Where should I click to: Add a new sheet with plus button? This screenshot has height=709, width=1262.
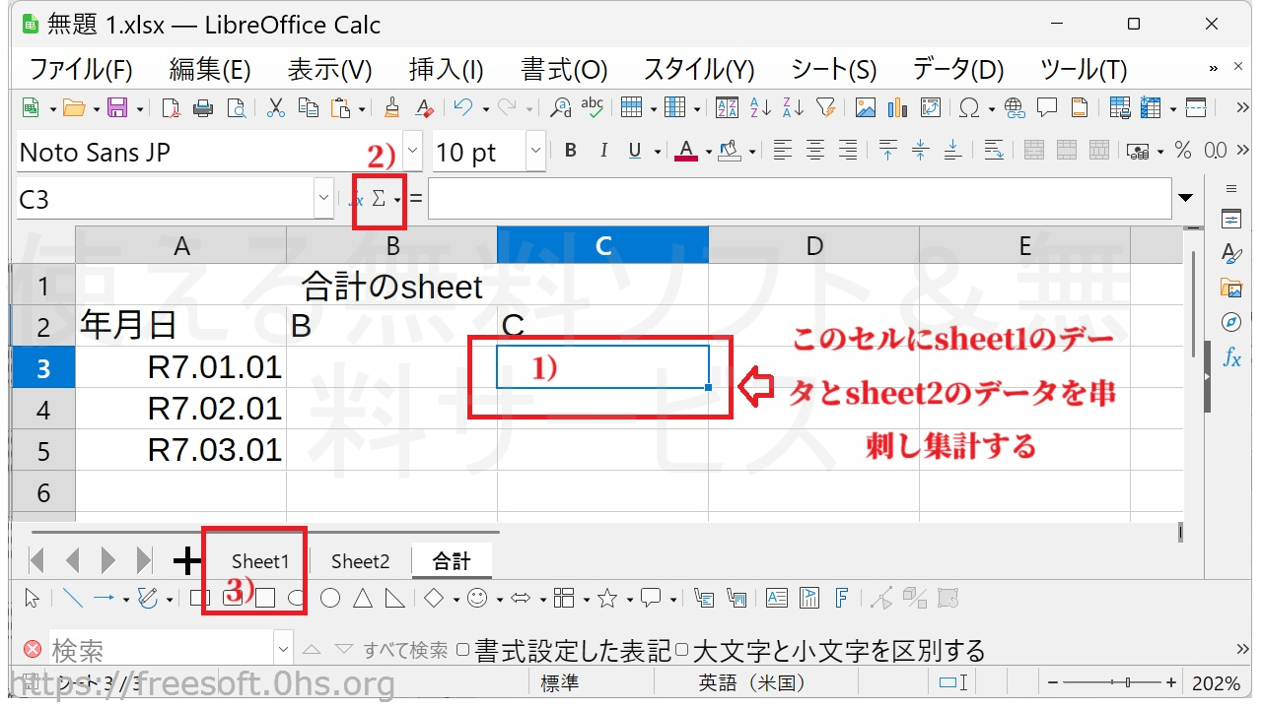(x=186, y=561)
